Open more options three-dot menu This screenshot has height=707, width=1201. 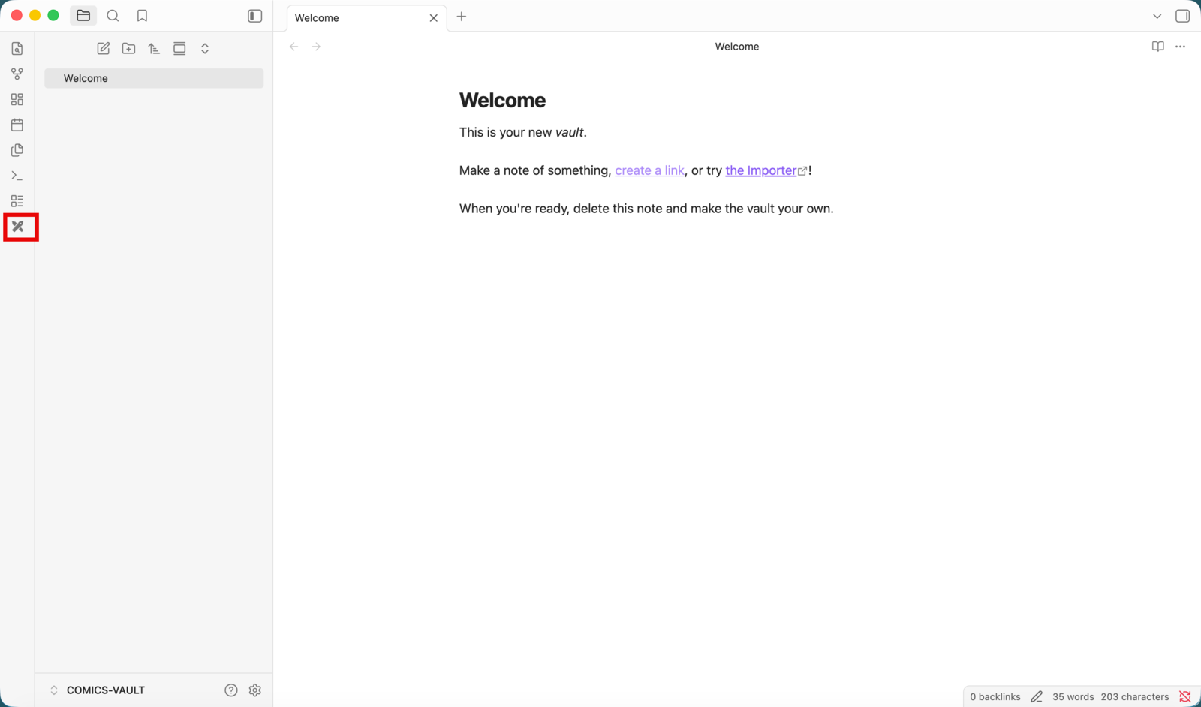tap(1181, 47)
